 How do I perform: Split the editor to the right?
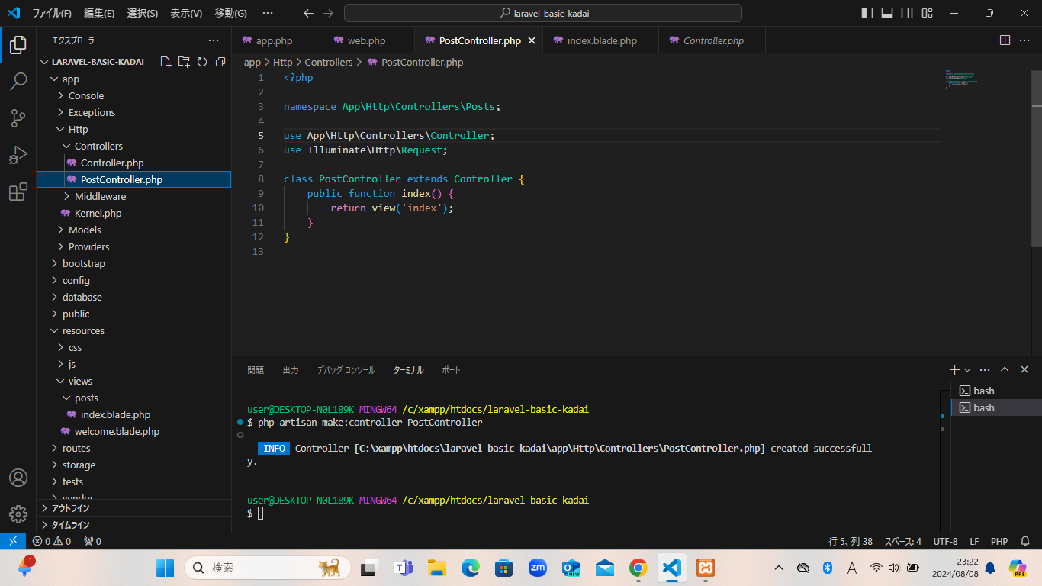coord(1005,40)
